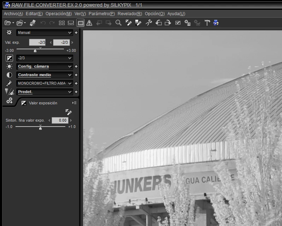The width and height of the screenshot is (282, 226).
Task: Click the Val. exp. value field beside arrows
Action: point(61,43)
